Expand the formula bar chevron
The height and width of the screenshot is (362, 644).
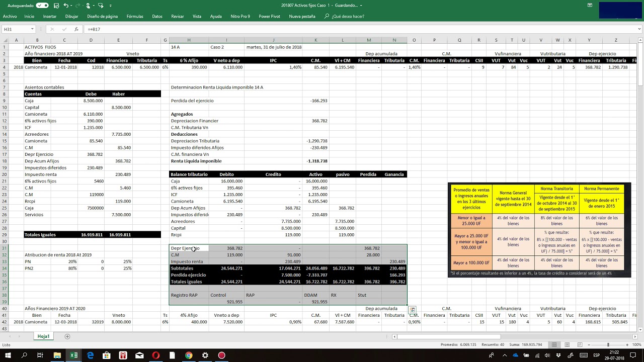click(x=639, y=29)
